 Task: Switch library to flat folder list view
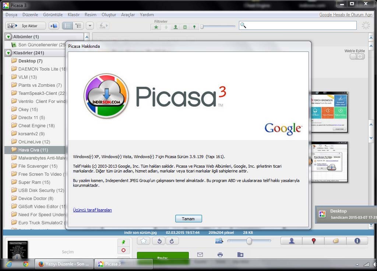[x=67, y=26]
